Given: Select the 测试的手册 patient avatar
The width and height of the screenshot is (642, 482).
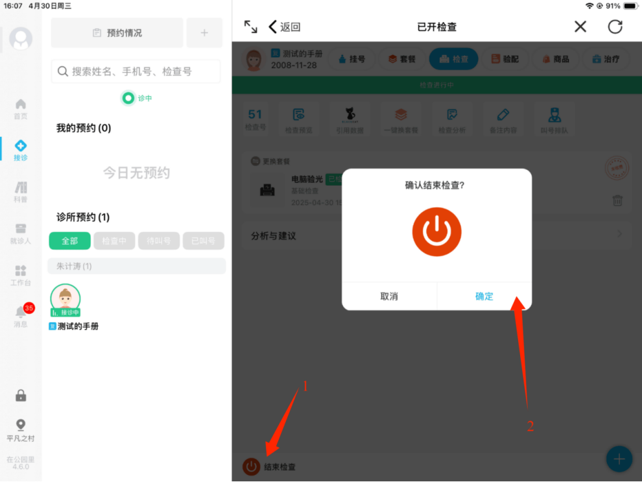Looking at the screenshot, I should [x=65, y=300].
